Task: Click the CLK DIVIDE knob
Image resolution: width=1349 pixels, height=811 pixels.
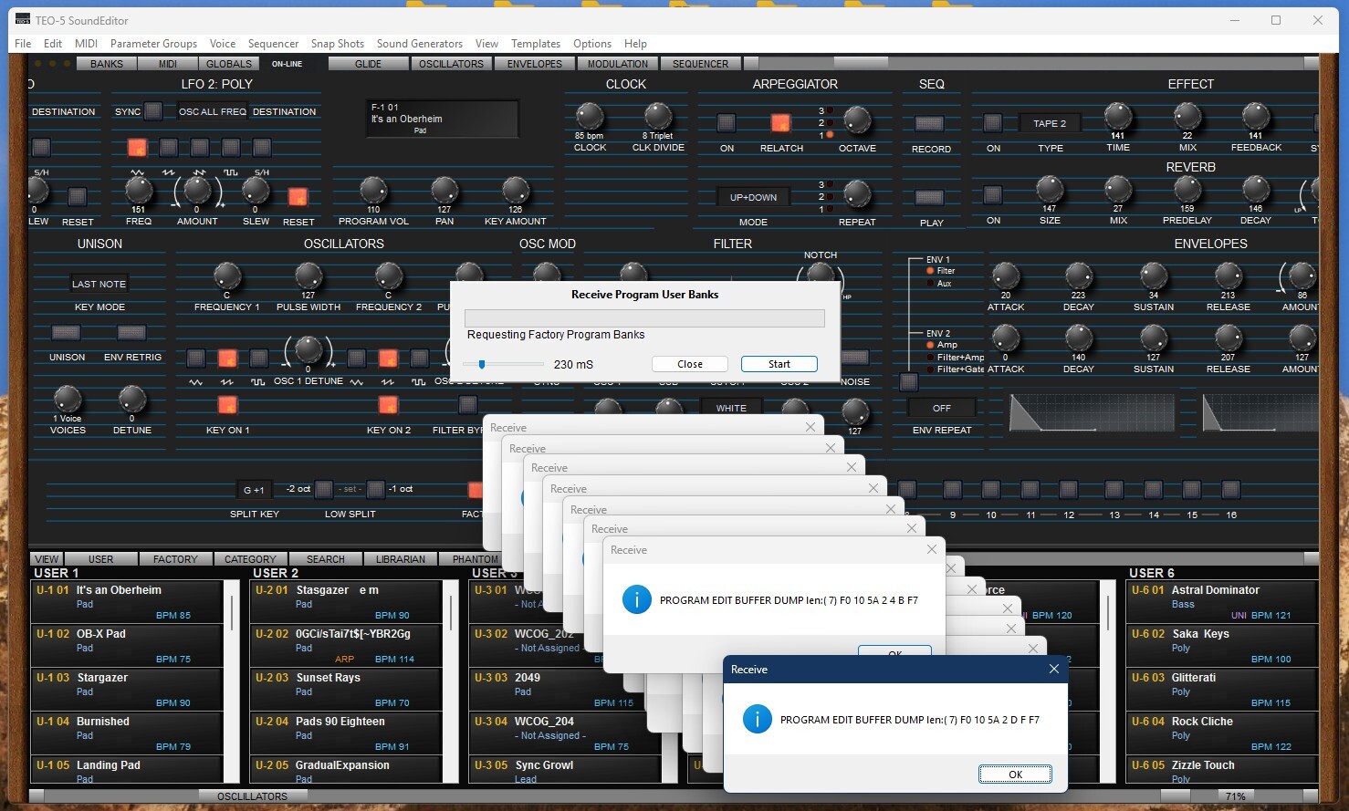Action: click(658, 116)
